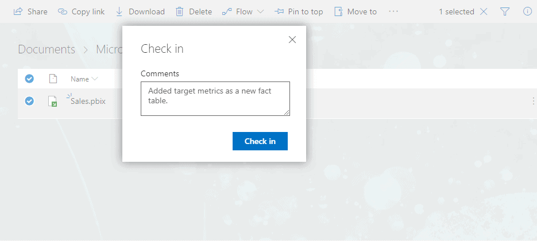Toggle the select all items checkbox

click(x=29, y=79)
